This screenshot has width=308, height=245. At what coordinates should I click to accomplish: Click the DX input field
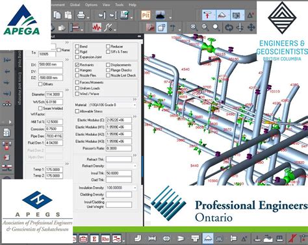(x=51, y=64)
